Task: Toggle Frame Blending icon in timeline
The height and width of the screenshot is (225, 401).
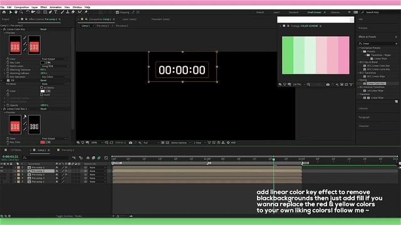Action: point(93,158)
